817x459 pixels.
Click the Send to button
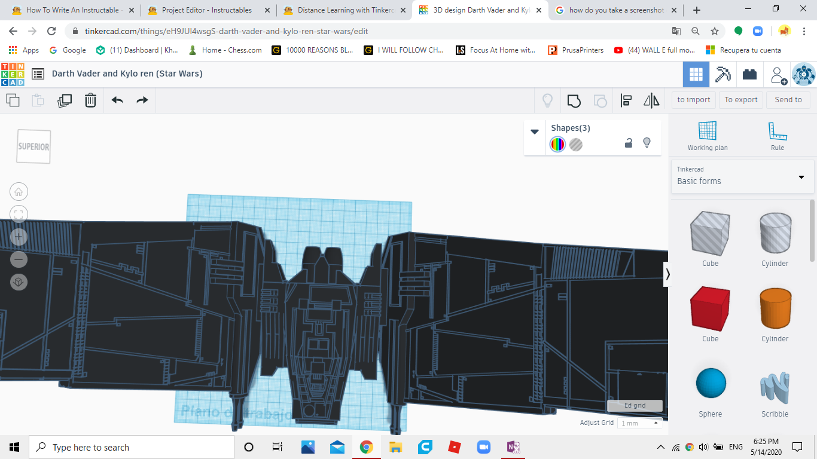tap(788, 100)
